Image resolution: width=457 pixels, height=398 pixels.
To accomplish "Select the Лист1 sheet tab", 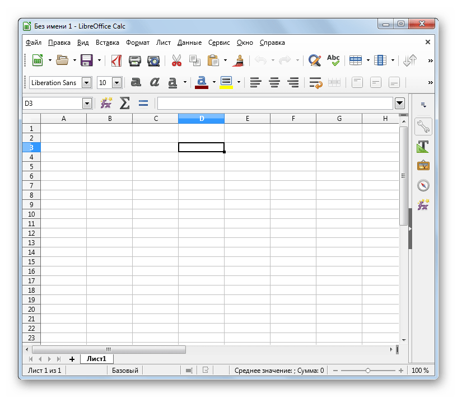I will [x=96, y=359].
